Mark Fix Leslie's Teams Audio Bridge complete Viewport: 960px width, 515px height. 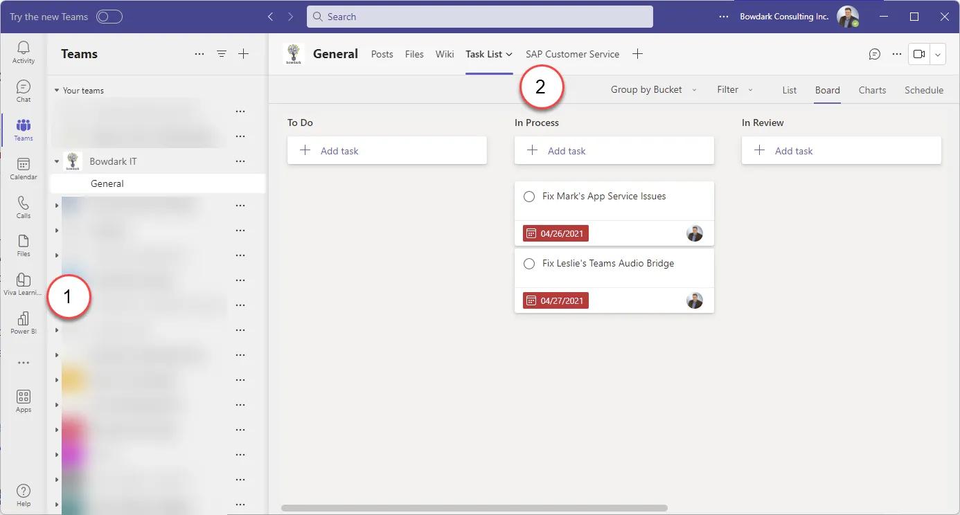coord(529,264)
